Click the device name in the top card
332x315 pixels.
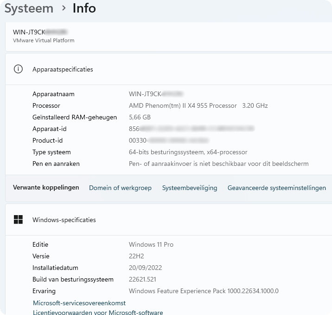40,32
